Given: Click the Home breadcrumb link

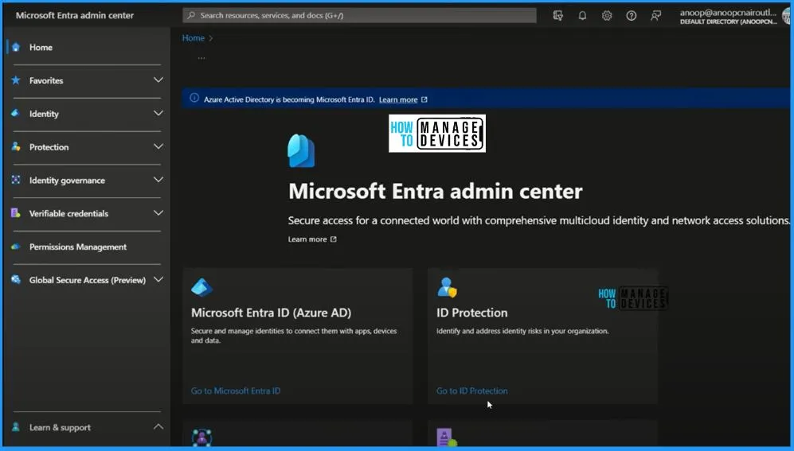Looking at the screenshot, I should pyautogui.click(x=194, y=38).
